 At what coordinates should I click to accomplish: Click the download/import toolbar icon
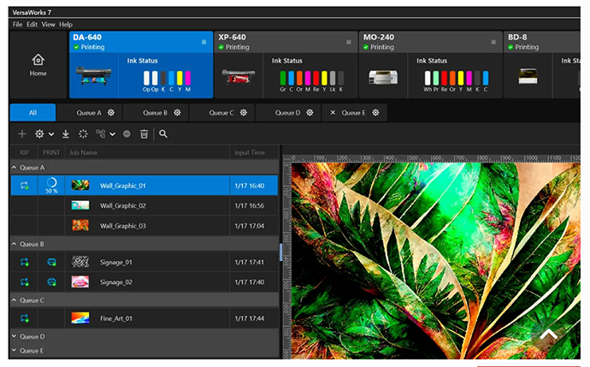coord(66,133)
